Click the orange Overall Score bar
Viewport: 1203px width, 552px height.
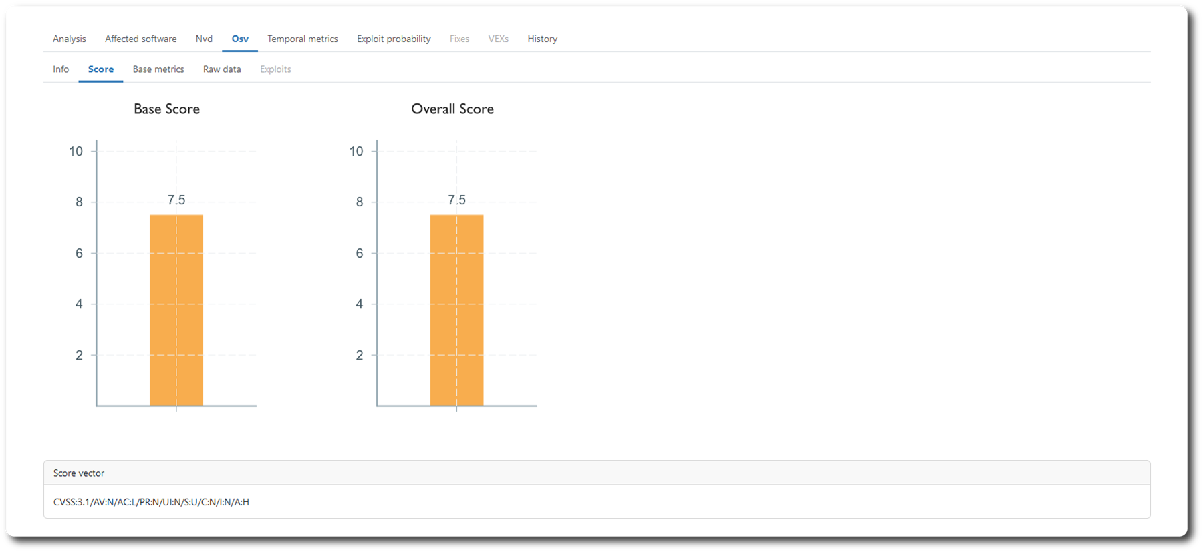click(x=456, y=310)
